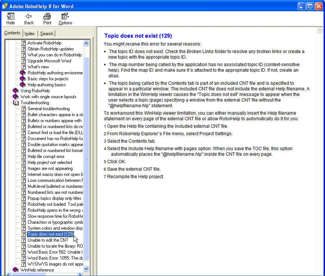Expand the Help-authoring basics book

coord(47,85)
